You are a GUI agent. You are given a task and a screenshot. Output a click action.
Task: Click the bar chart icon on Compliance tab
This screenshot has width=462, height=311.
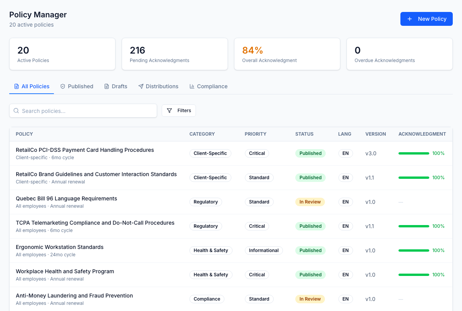point(192,86)
